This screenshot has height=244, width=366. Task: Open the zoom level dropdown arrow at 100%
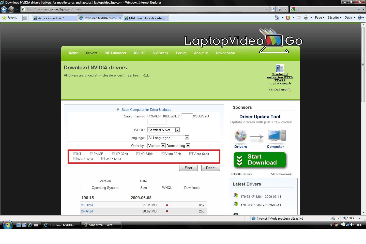click(359, 218)
